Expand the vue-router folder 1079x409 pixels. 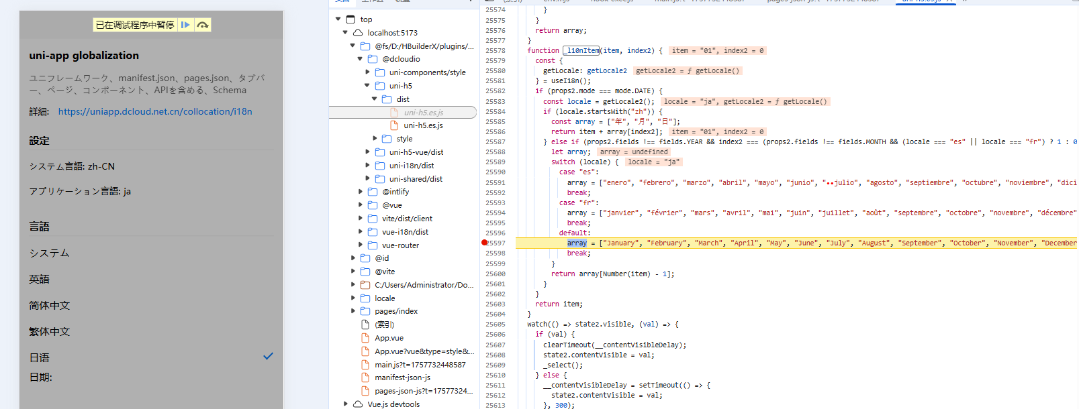[x=361, y=245]
